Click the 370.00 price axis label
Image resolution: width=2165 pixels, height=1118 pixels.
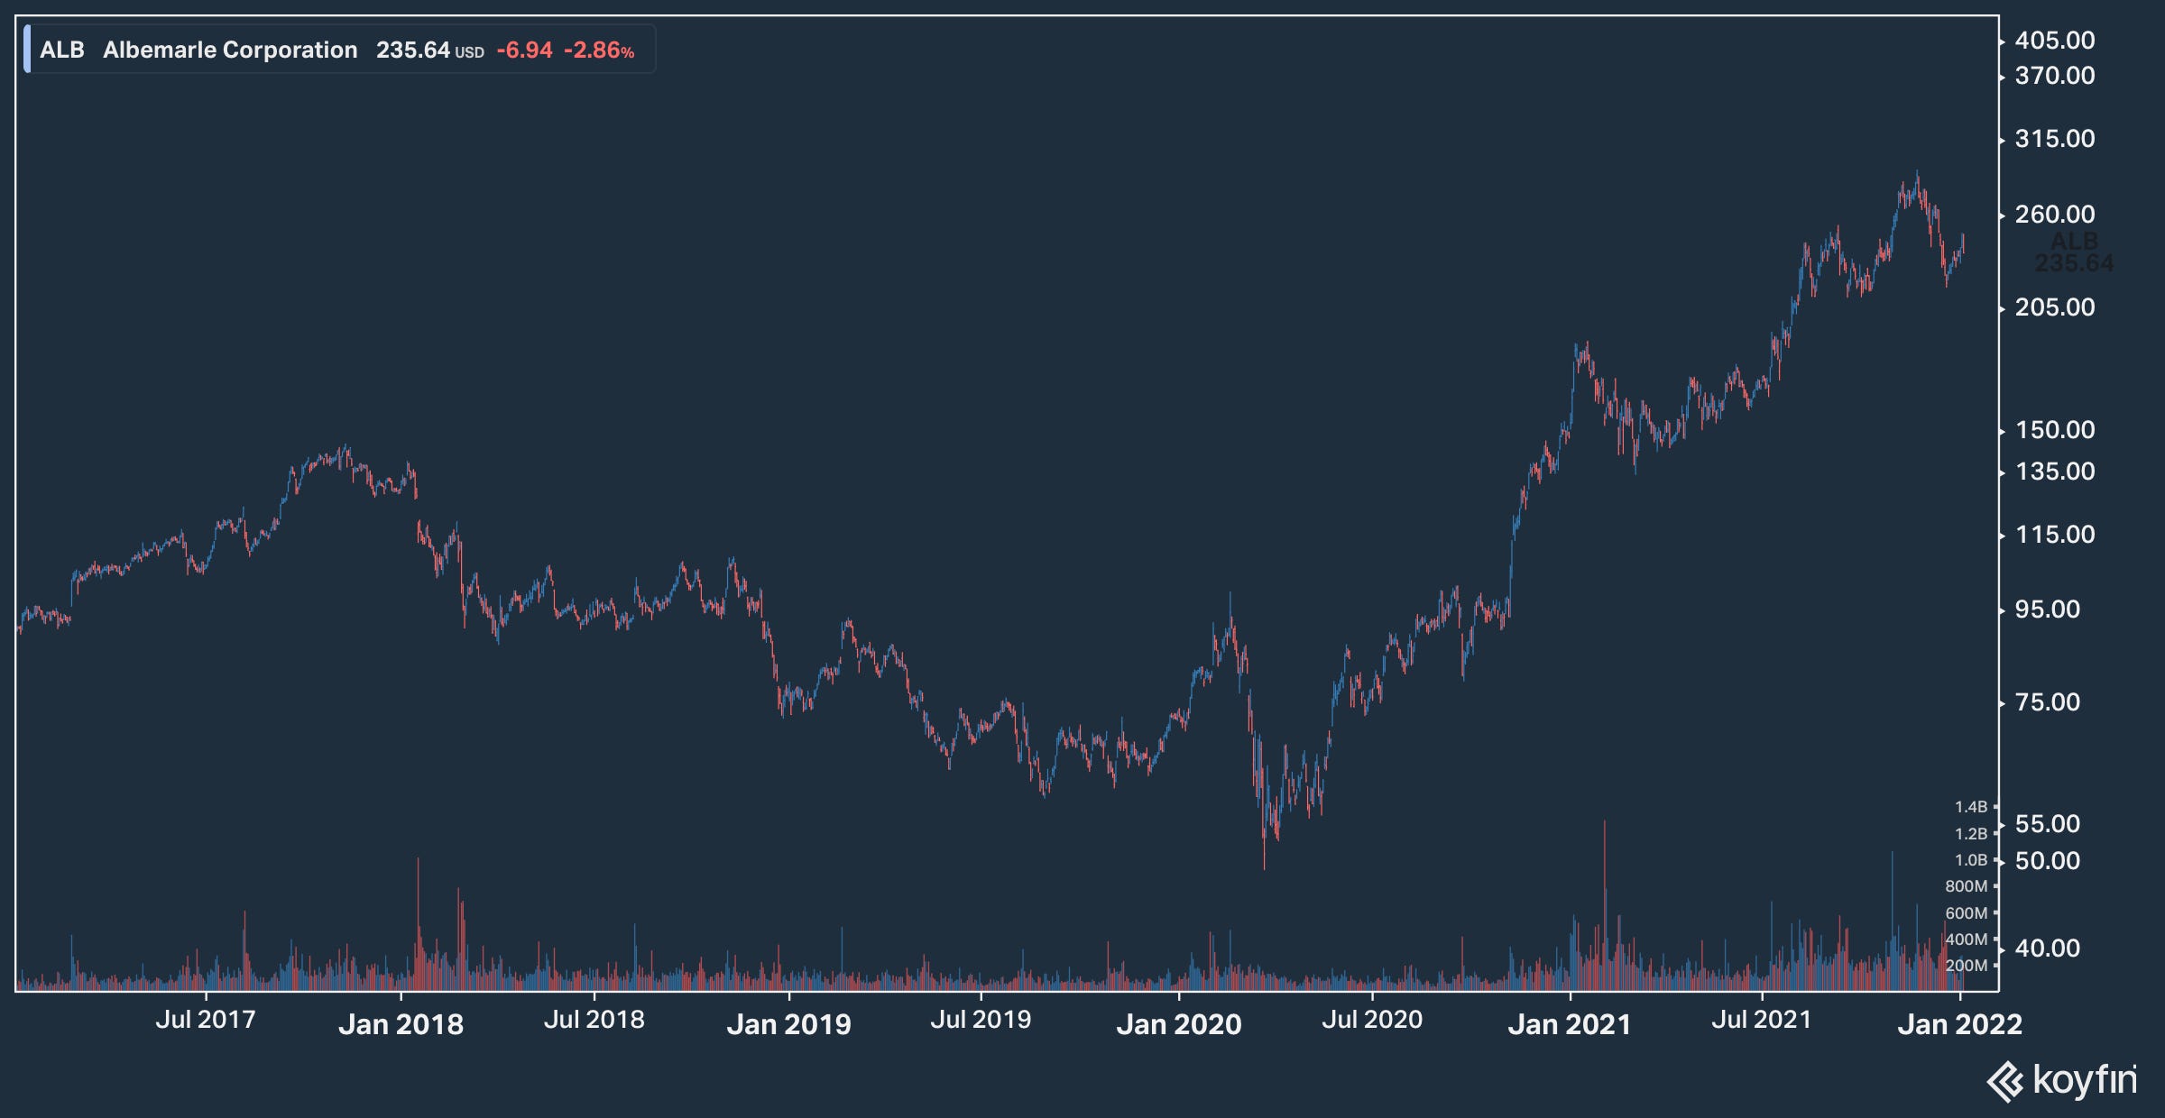tap(2055, 76)
